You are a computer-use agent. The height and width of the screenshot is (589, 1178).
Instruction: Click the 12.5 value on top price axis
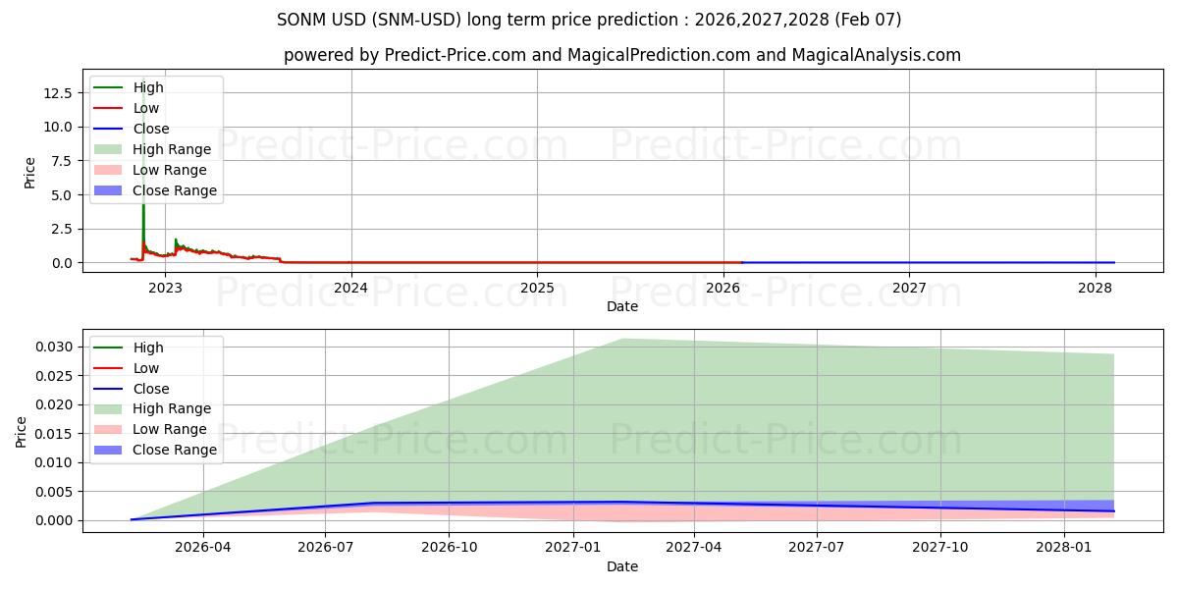57,93
